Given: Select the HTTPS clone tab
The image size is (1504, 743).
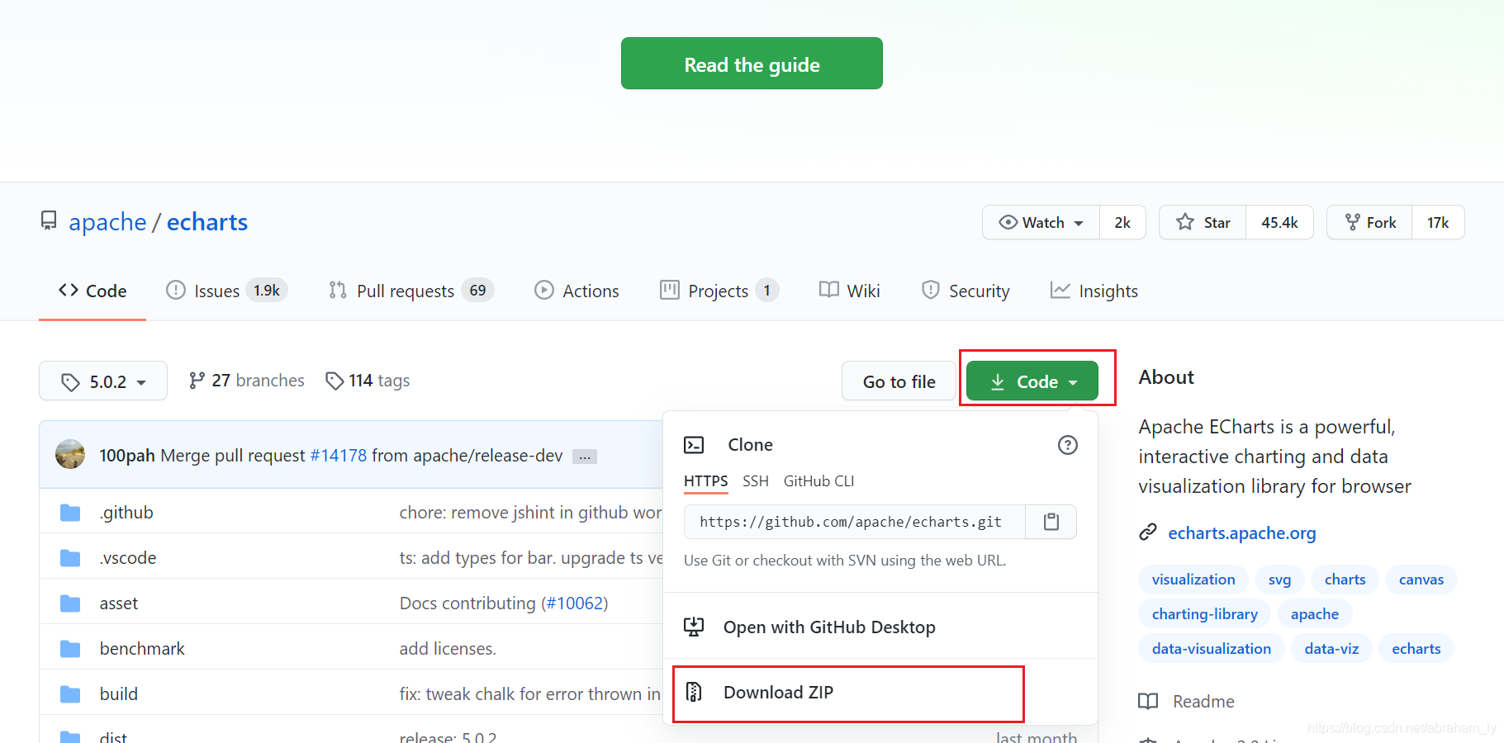Looking at the screenshot, I should tap(705, 481).
